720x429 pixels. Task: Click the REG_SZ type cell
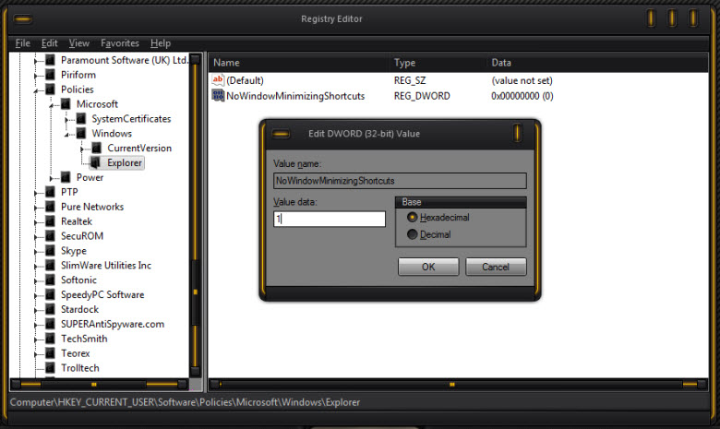point(410,81)
